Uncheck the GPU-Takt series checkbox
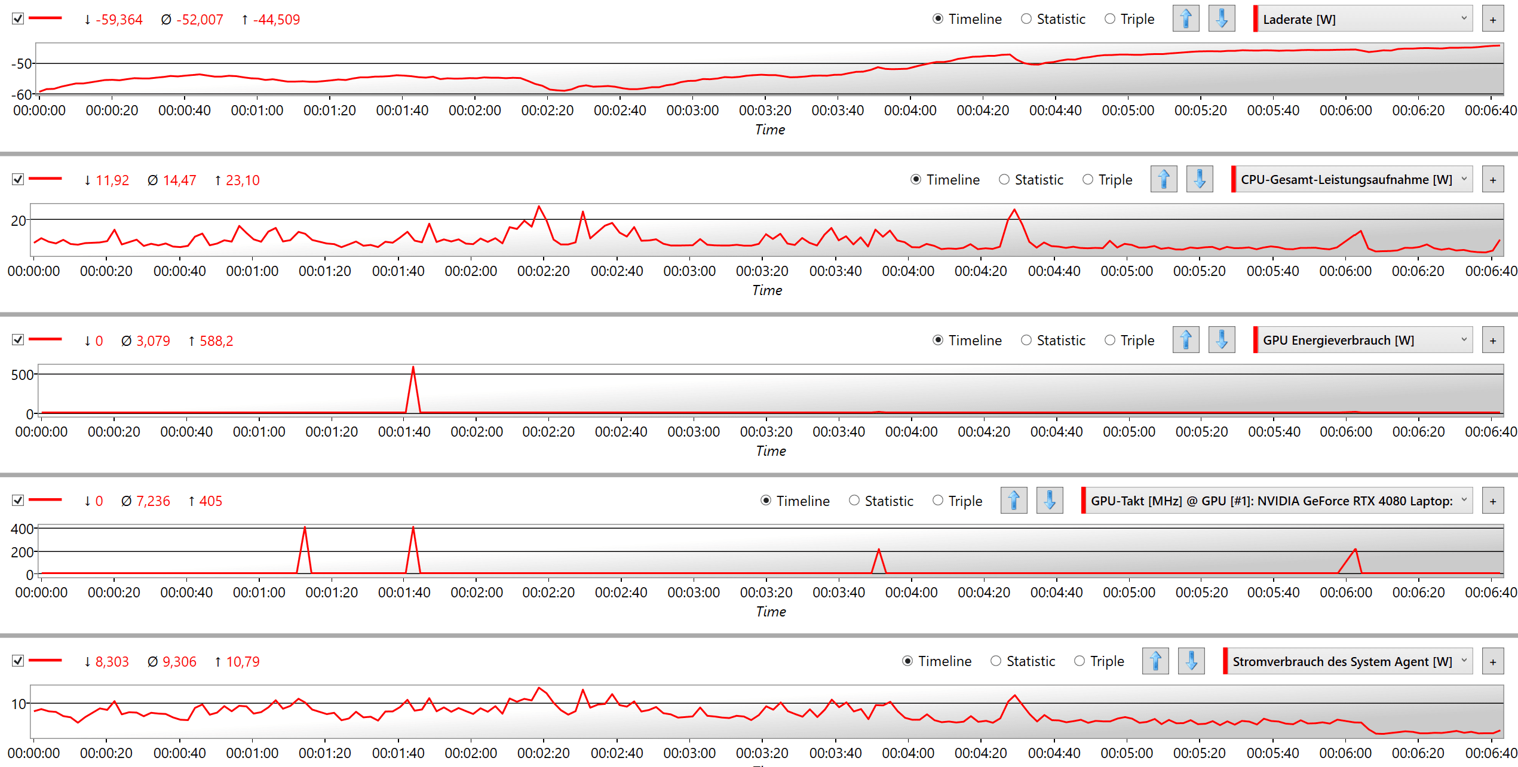 point(18,500)
